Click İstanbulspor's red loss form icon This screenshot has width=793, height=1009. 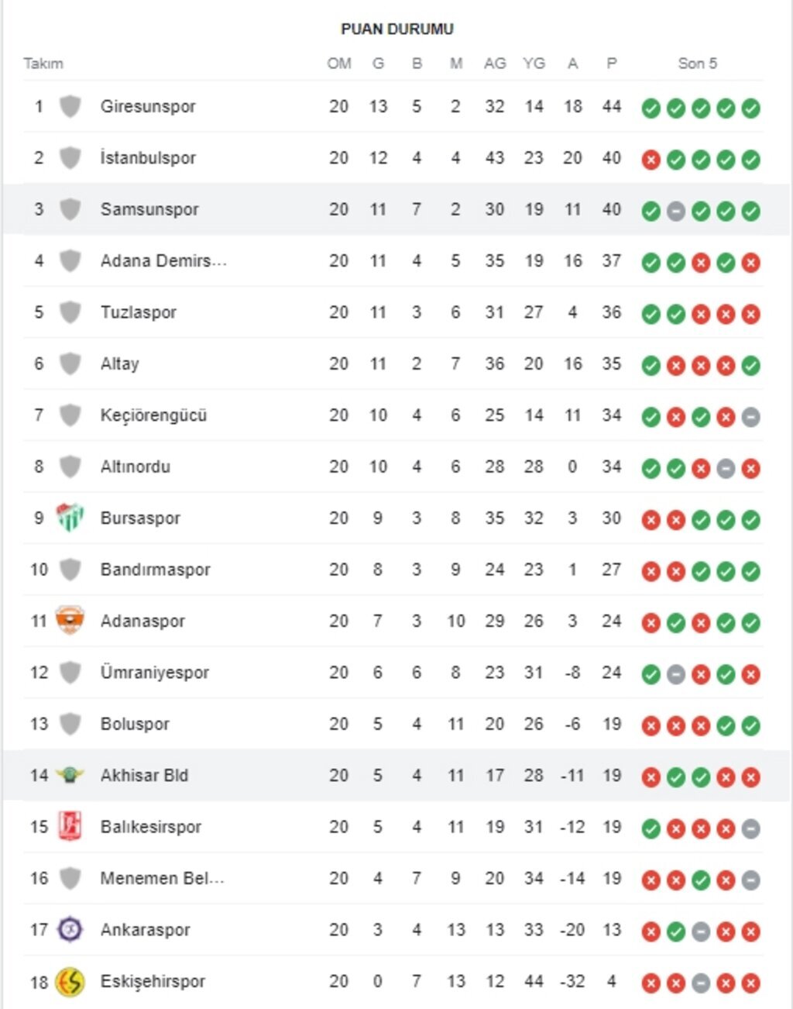point(651,160)
